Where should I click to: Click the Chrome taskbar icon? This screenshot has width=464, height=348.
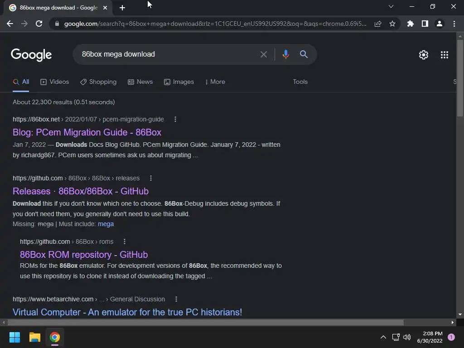(x=55, y=337)
